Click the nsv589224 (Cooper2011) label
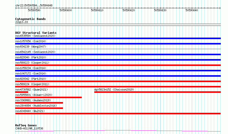The image size is (228, 134). click(x=32, y=84)
